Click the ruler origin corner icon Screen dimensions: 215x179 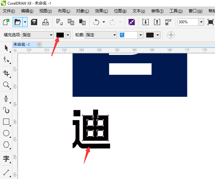pyautogui.click(x=15, y=51)
